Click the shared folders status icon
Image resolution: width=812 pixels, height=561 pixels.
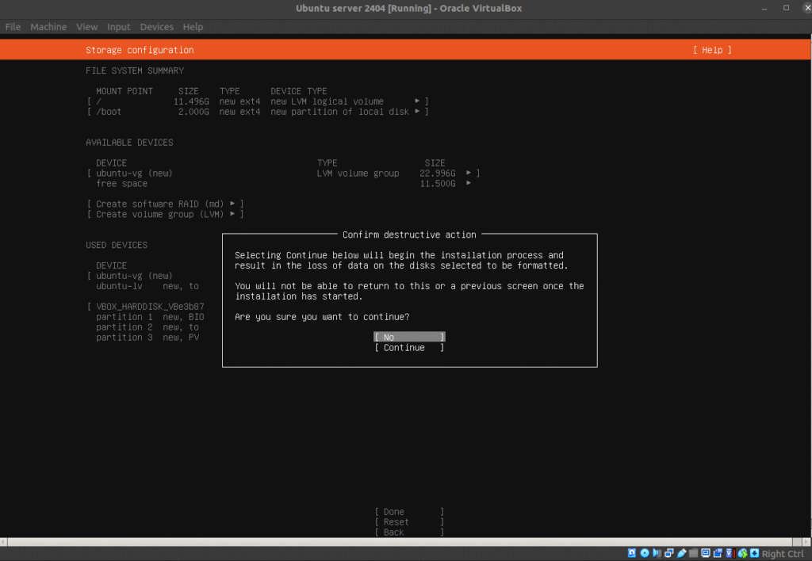point(694,553)
